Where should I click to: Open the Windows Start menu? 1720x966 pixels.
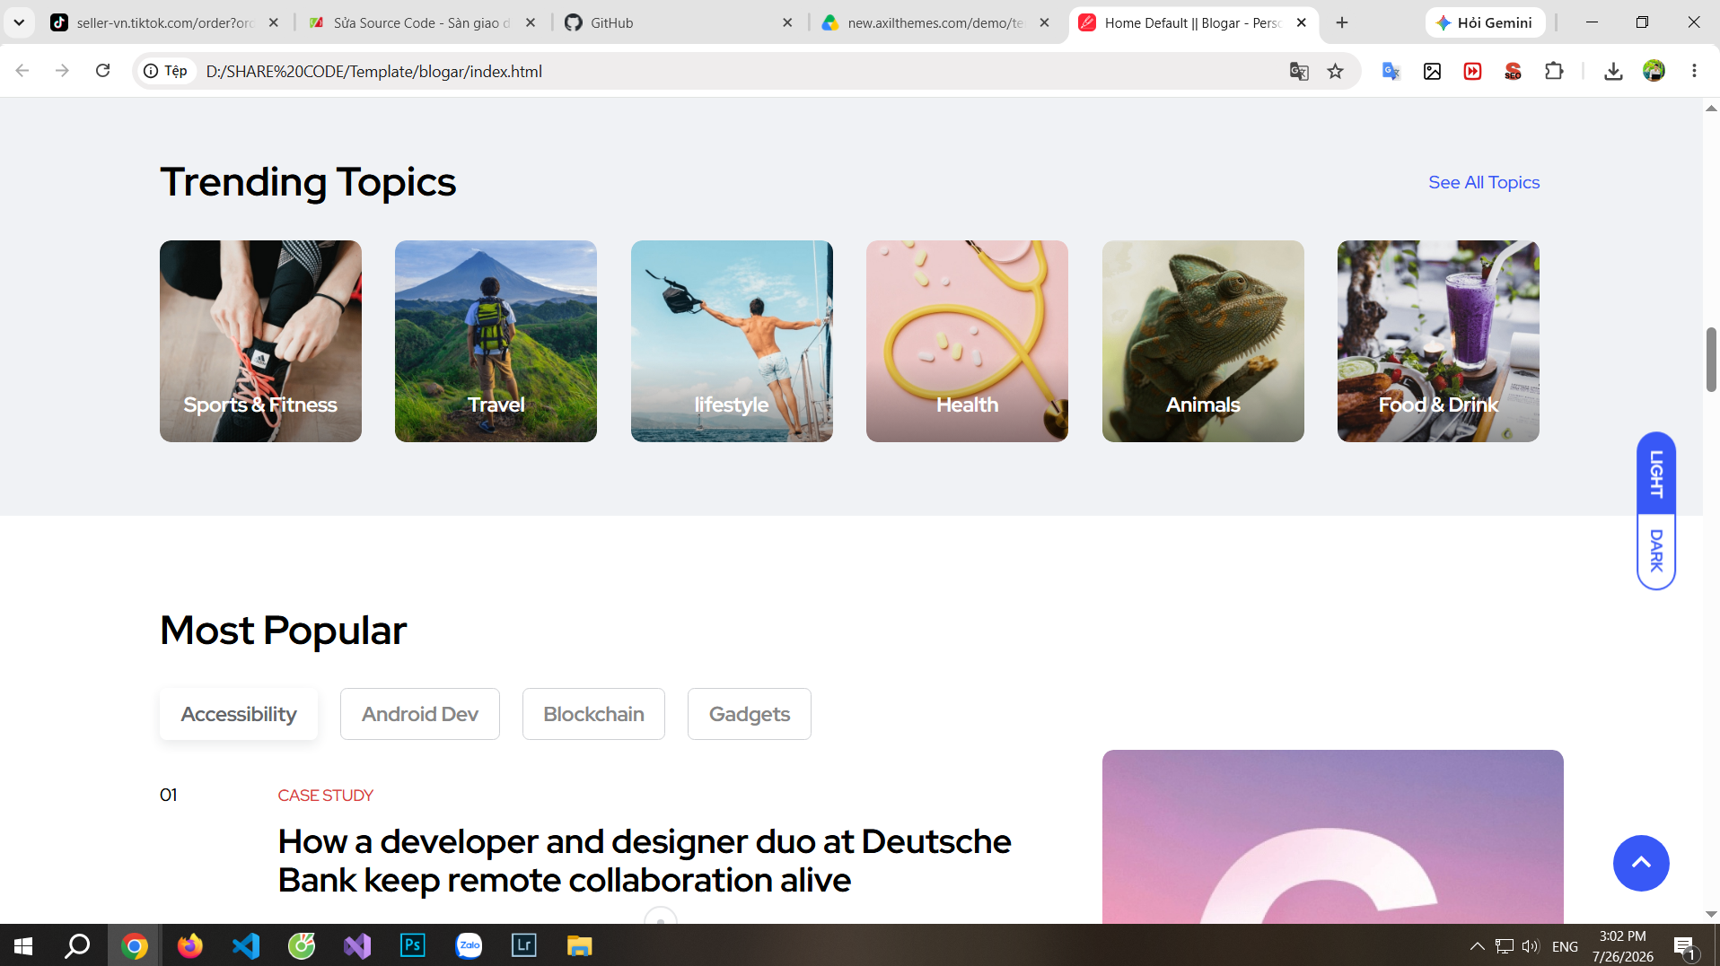(x=23, y=945)
